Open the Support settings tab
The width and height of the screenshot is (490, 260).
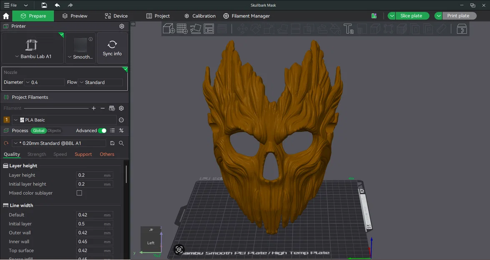(x=83, y=154)
